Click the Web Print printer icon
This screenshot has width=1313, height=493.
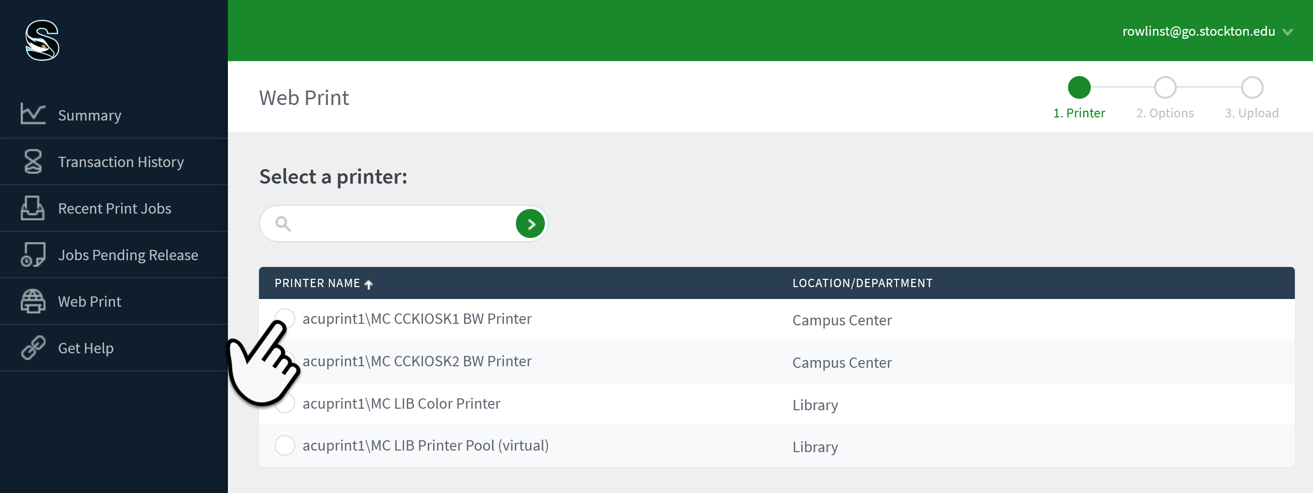(x=33, y=301)
